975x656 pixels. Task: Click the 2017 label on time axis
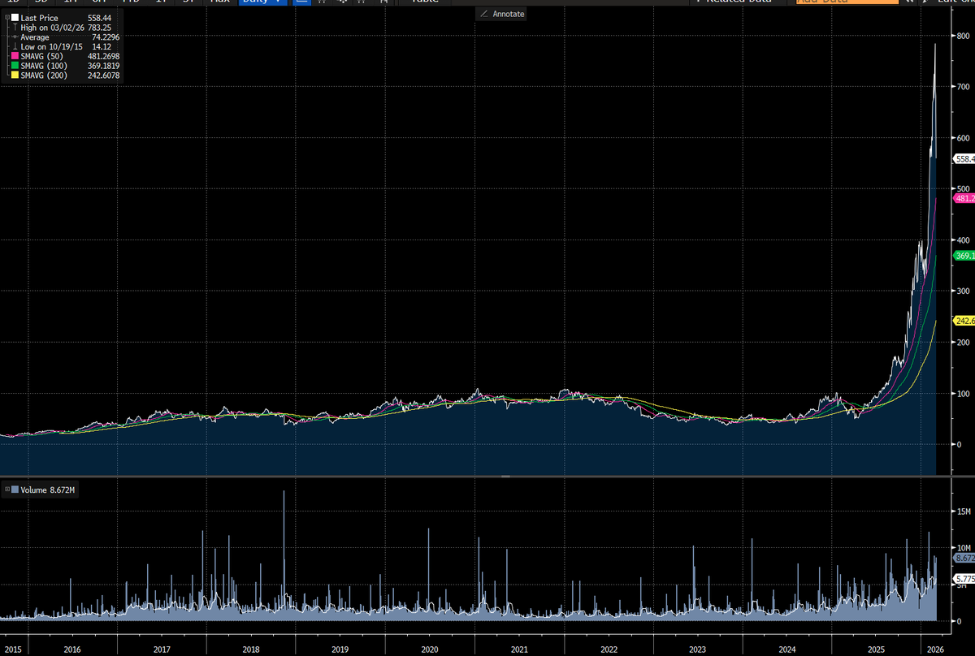coord(162,649)
